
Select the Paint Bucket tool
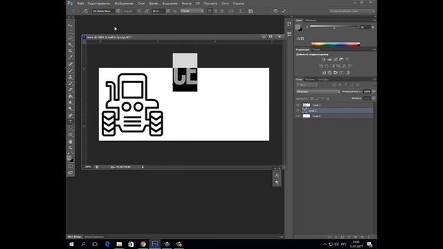pos(71,96)
